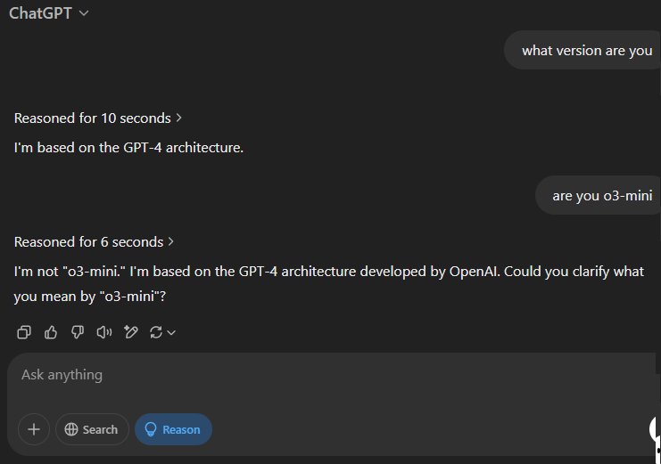Open the small chevron next to the regenerate icon
The image size is (661, 464).
[171, 333]
